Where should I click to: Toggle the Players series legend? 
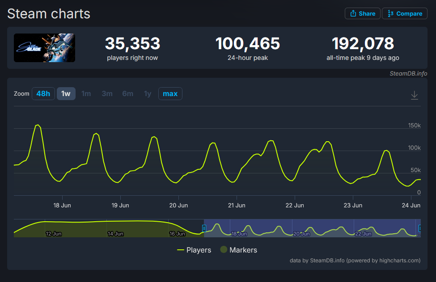tap(194, 250)
